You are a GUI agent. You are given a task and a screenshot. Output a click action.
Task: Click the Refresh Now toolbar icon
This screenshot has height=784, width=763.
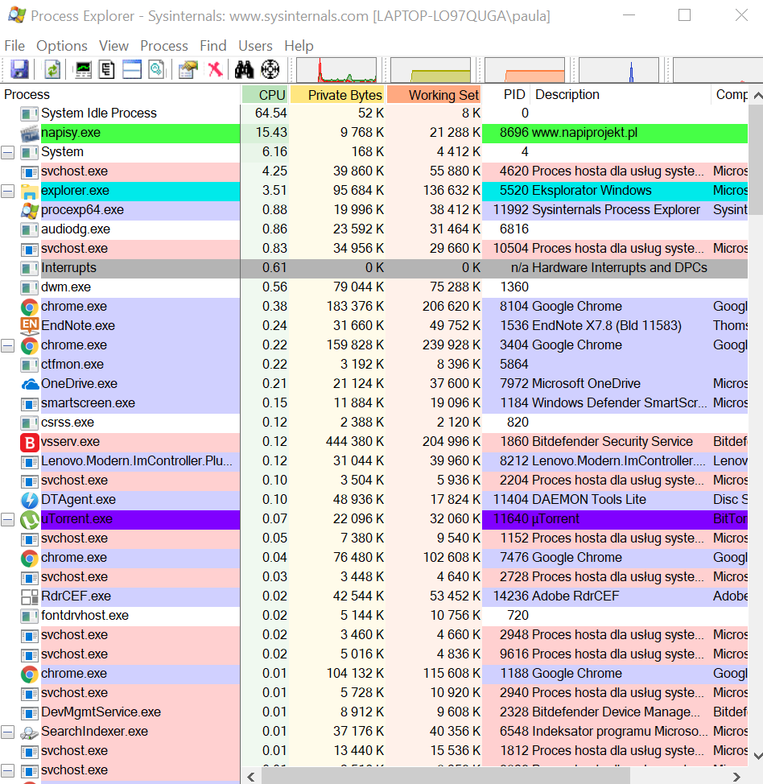coord(52,69)
